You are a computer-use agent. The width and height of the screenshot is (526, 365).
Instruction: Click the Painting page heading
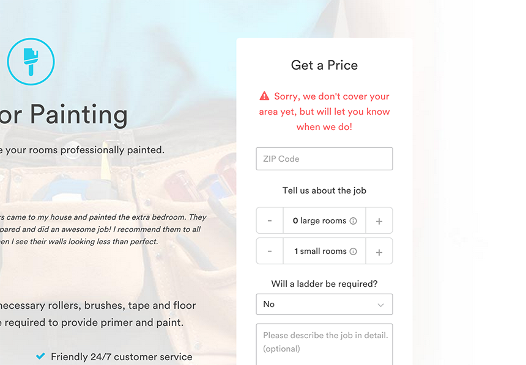click(64, 115)
